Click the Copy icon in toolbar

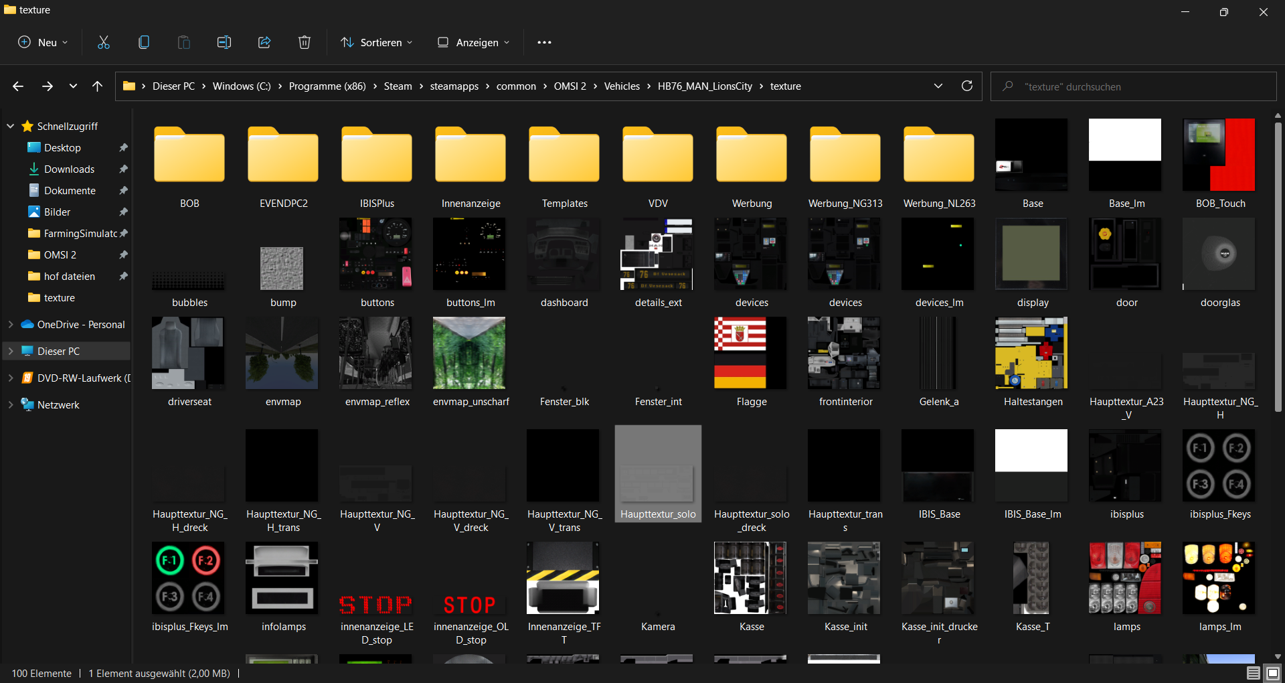click(x=144, y=42)
